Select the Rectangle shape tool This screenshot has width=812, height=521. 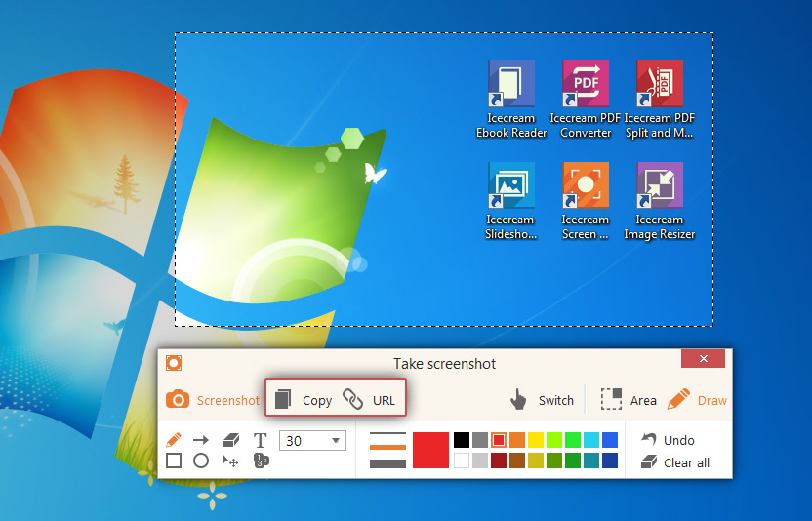pyautogui.click(x=174, y=461)
